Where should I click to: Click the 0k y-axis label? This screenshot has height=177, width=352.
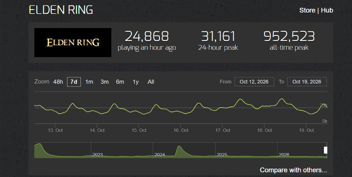pyautogui.click(x=325, y=121)
